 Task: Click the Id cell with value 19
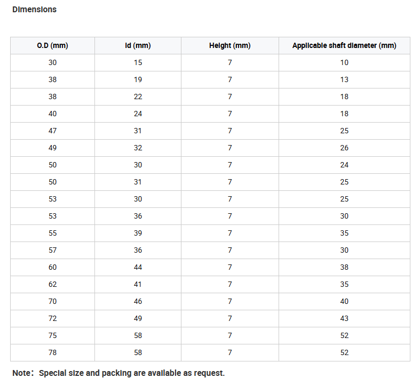coord(138,79)
